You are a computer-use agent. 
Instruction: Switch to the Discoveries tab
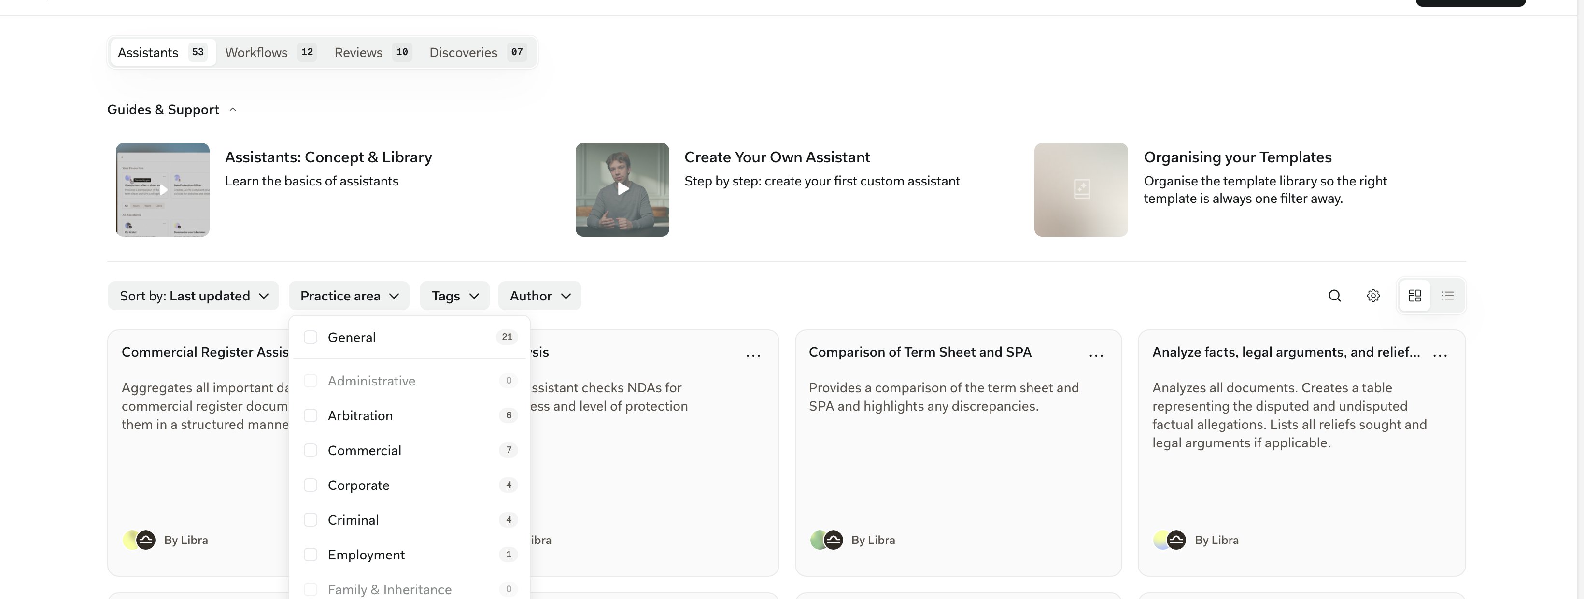coord(478,52)
